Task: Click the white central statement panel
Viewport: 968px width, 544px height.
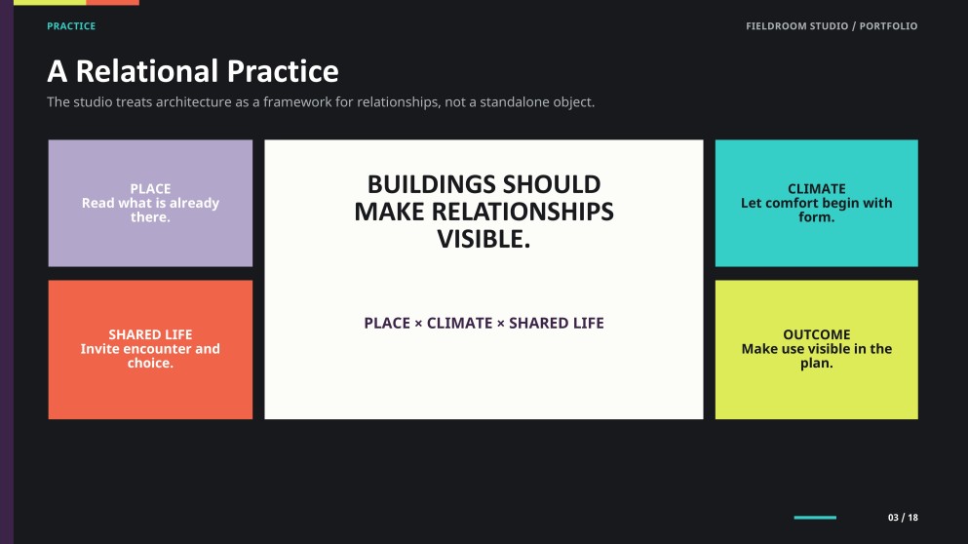Action: [x=484, y=279]
